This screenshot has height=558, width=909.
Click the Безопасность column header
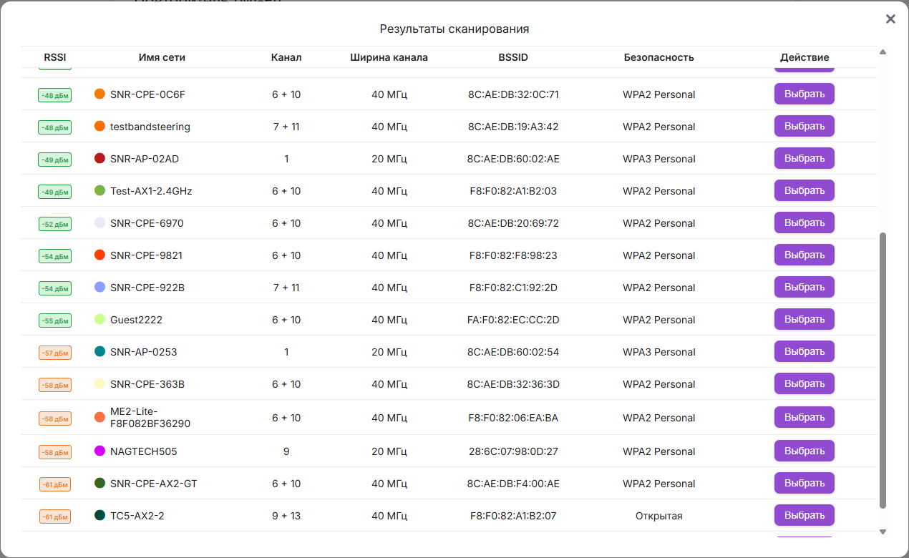tap(658, 57)
